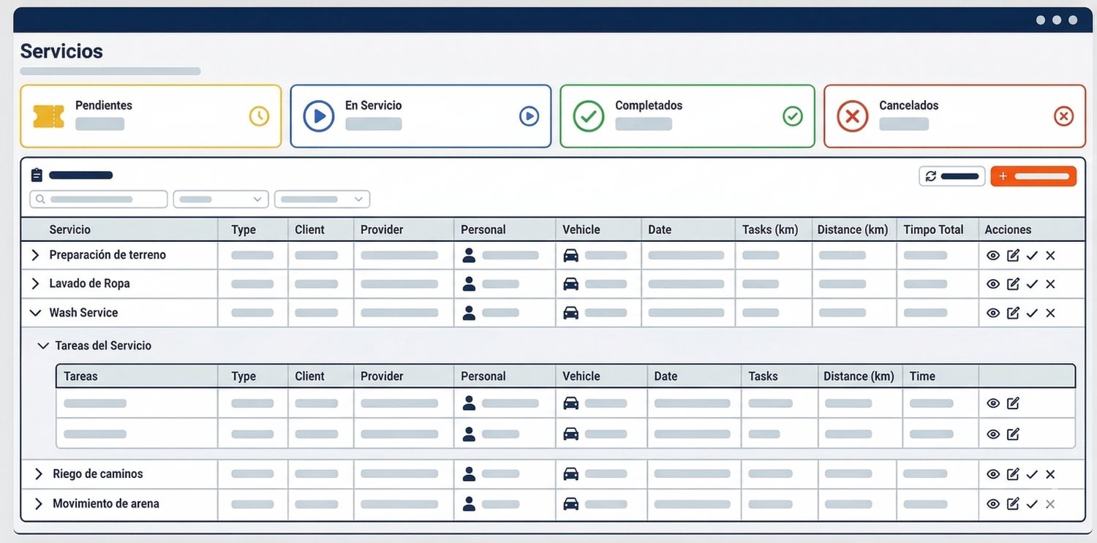Sort by the Servicio column header
Screen dimensions: 1097x543
70,229
